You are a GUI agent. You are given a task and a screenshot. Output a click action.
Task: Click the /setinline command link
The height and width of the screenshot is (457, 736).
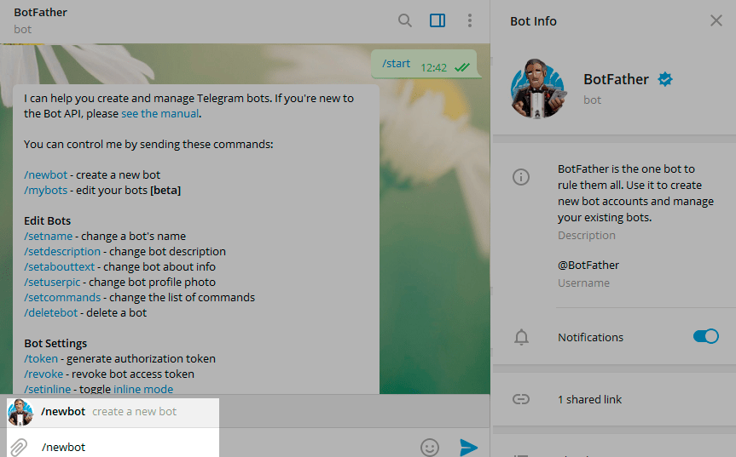click(x=47, y=389)
